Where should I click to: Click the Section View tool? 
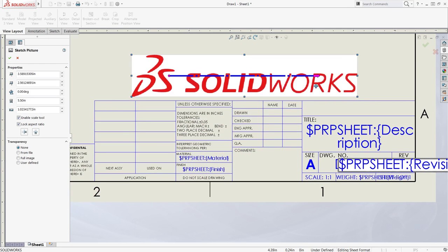coord(64,19)
